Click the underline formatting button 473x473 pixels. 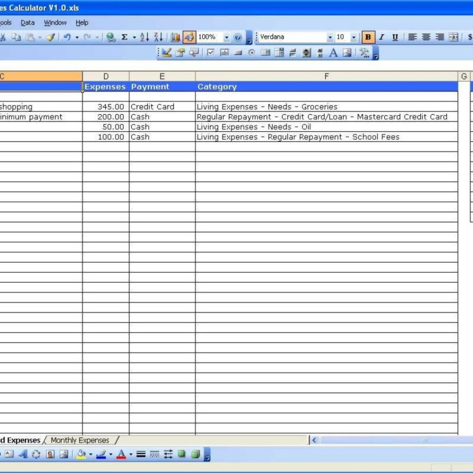pos(394,37)
